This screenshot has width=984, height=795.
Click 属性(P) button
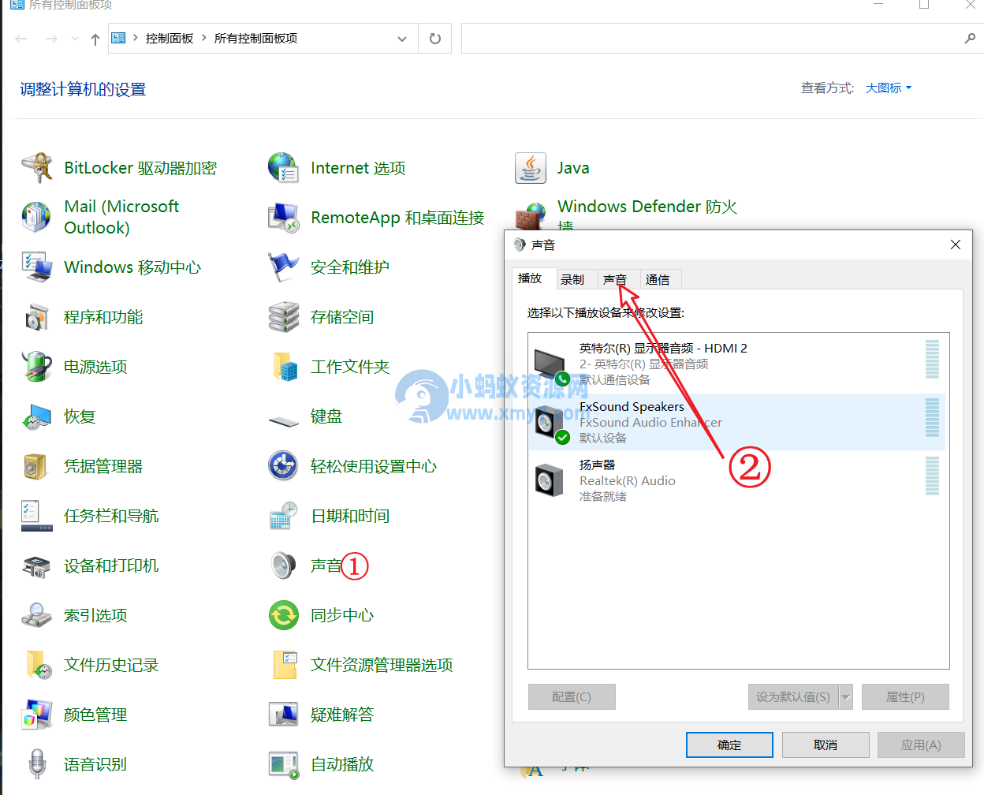905,697
